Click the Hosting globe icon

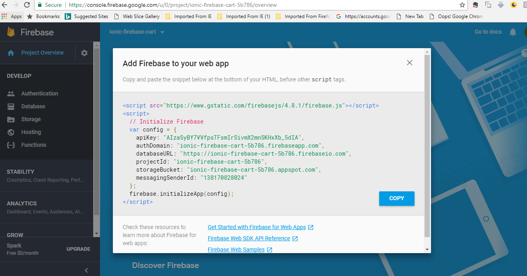[11, 132]
